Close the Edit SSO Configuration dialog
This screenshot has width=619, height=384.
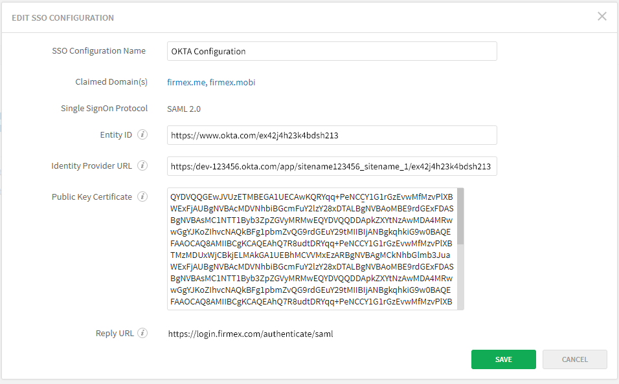pyautogui.click(x=602, y=16)
